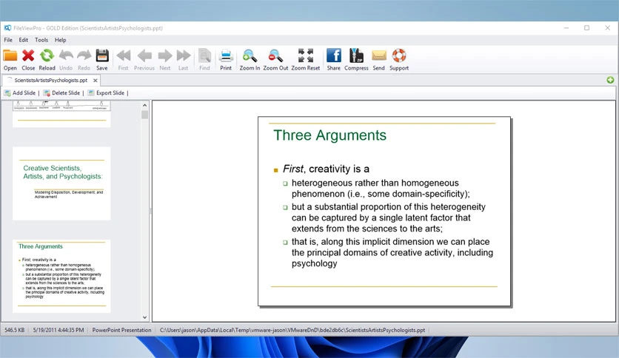Jump to the Last slide icon
The image size is (619, 358).
(x=184, y=56)
